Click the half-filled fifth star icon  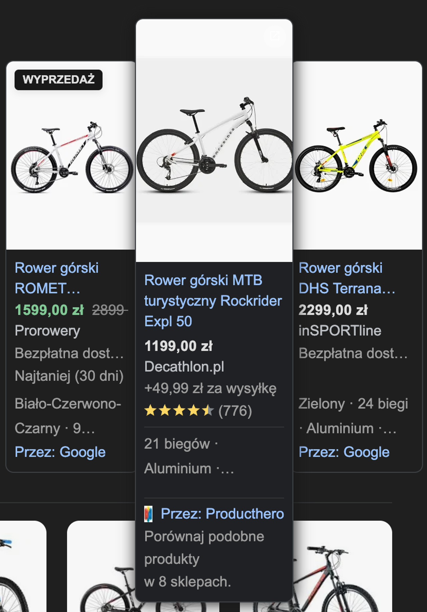pos(209,411)
